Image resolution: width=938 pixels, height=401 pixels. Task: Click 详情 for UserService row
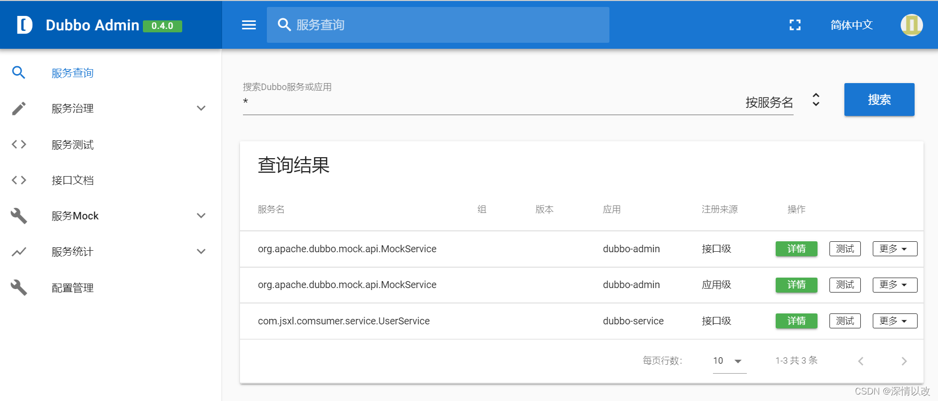click(x=796, y=321)
